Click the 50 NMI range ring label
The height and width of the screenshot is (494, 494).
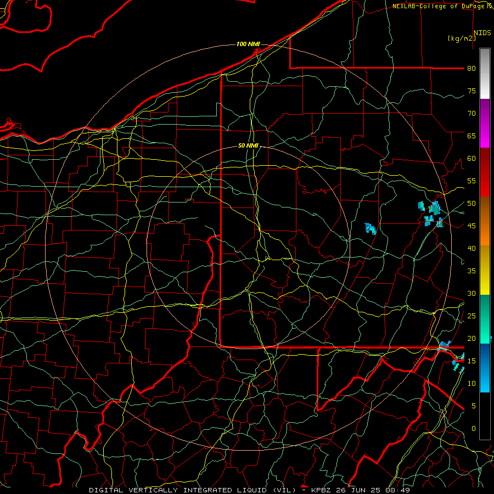248,145
